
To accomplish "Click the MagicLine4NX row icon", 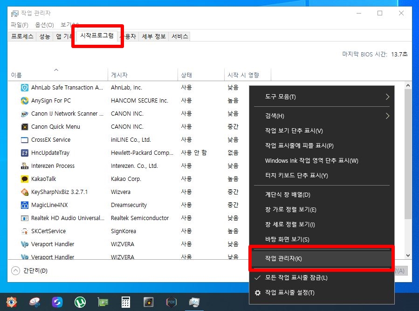I will (x=25, y=205).
